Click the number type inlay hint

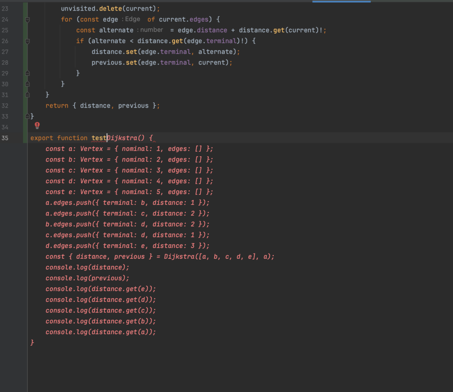coord(150,30)
